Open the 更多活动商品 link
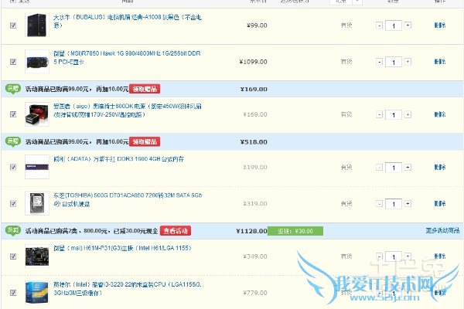The width and height of the screenshot is (464, 309). pyautogui.click(x=442, y=231)
